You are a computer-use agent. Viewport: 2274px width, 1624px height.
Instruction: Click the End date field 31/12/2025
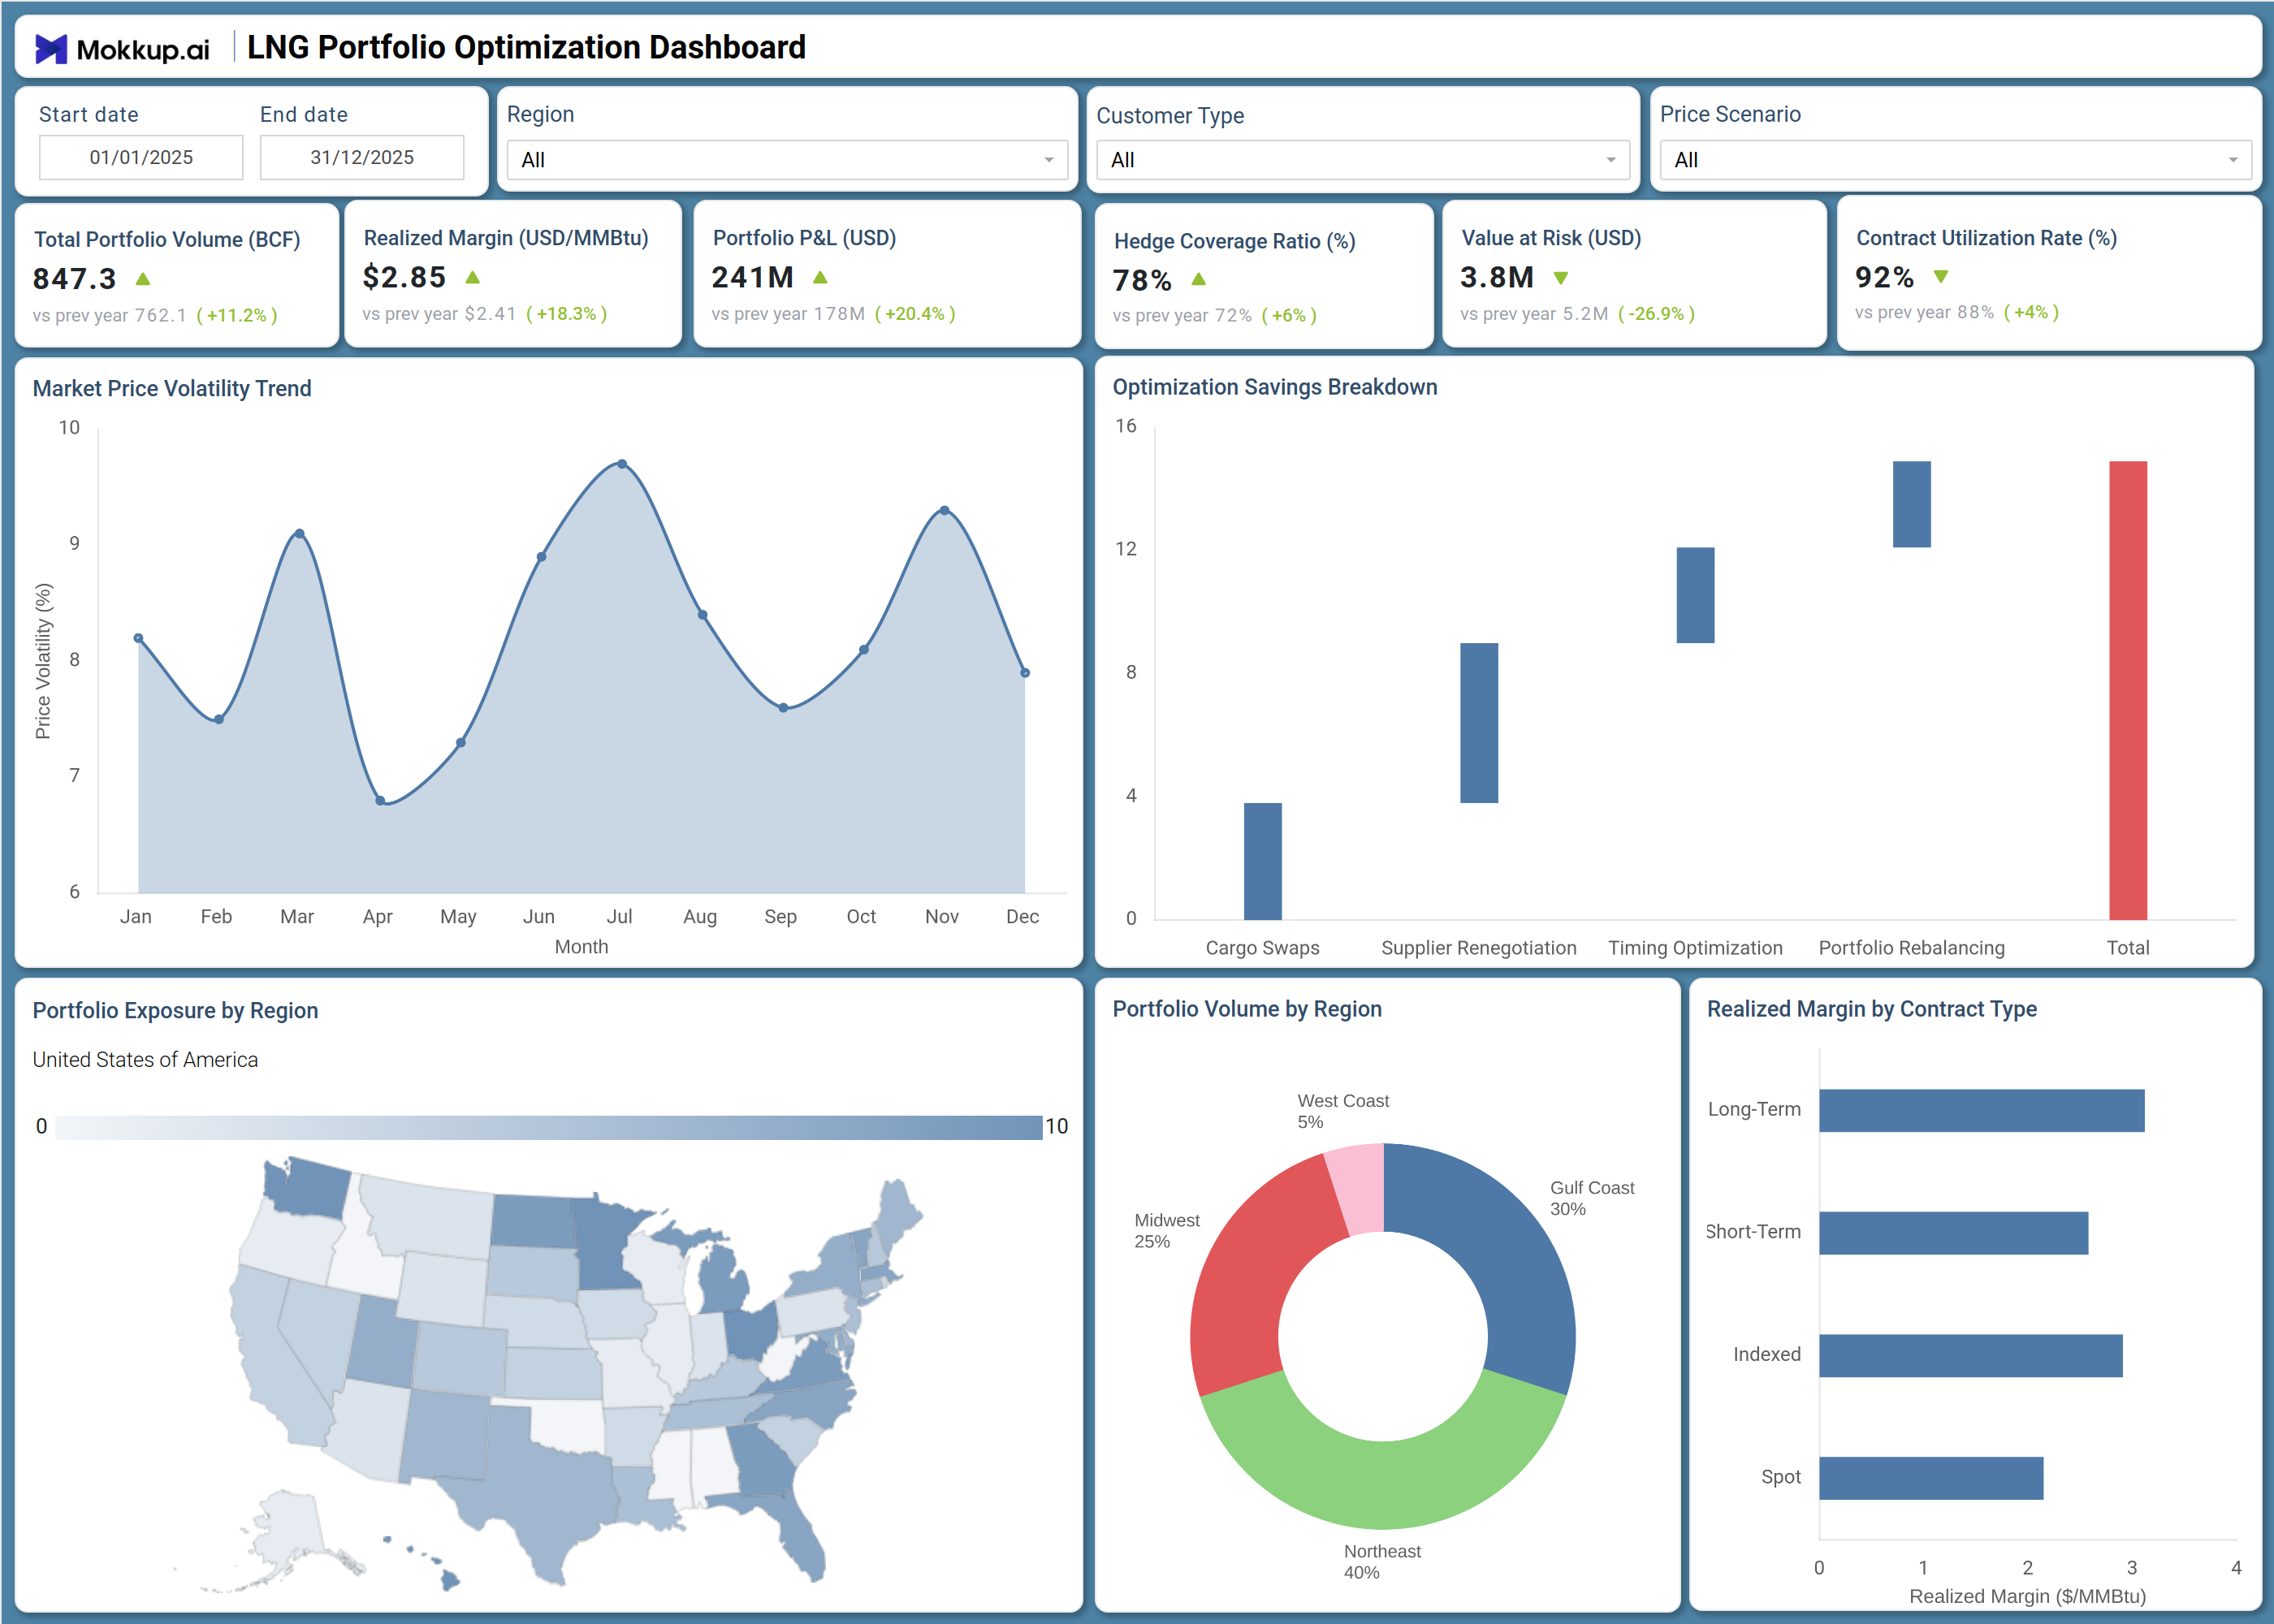pyautogui.click(x=362, y=157)
